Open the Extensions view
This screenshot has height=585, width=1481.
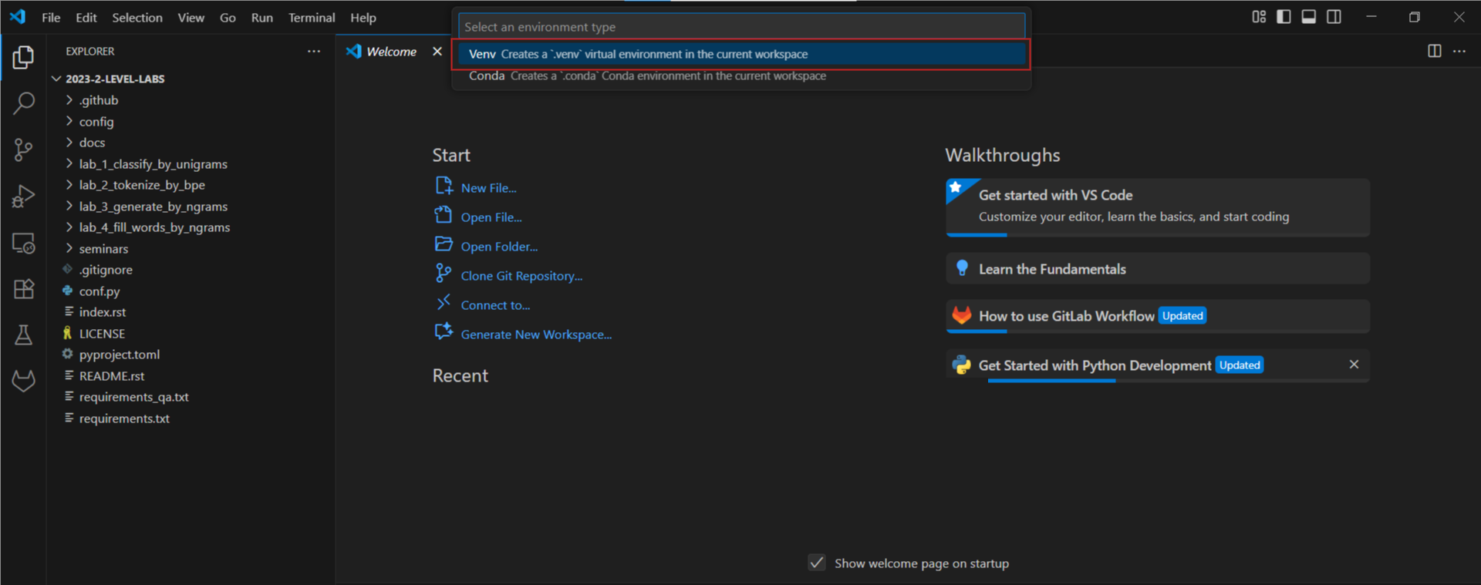23,289
